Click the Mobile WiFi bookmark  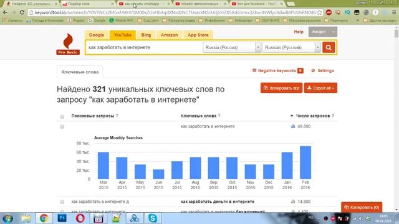click(122, 21)
